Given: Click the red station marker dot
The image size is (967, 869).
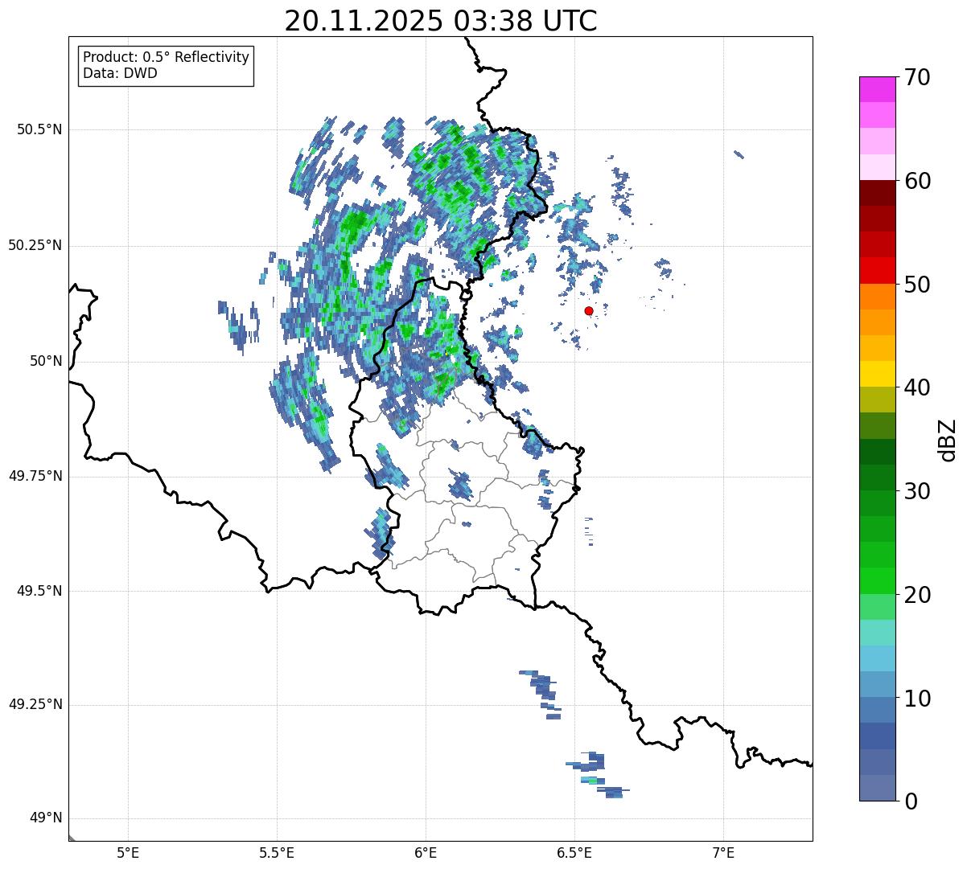Looking at the screenshot, I should [x=589, y=310].
